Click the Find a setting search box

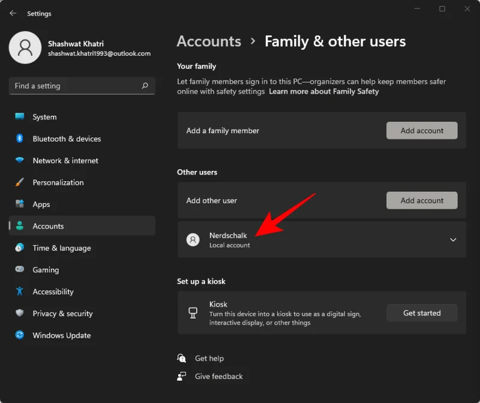(x=72, y=86)
